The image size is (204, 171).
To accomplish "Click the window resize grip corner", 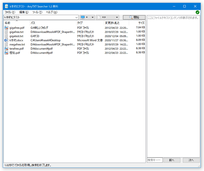I will [x=199, y=166].
